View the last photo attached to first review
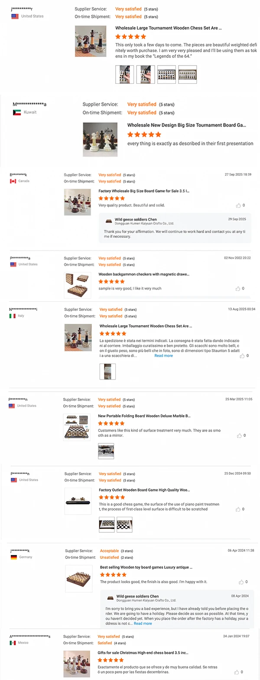Screen dimensions: 260x680 [x=188, y=74]
